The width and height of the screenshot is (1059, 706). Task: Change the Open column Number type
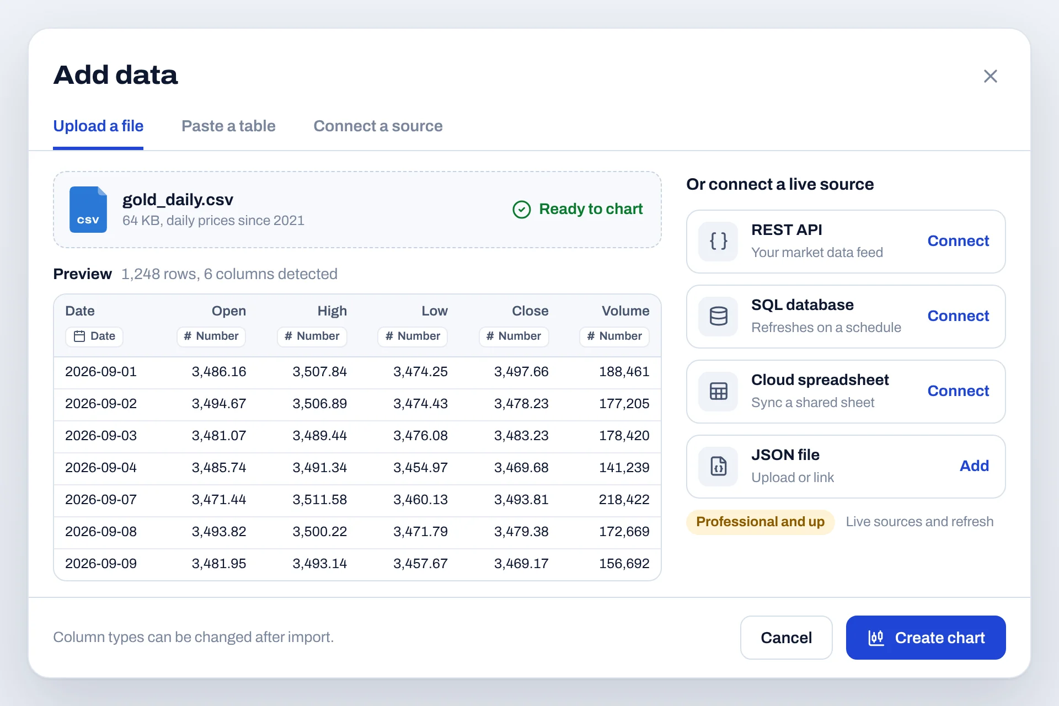click(211, 336)
